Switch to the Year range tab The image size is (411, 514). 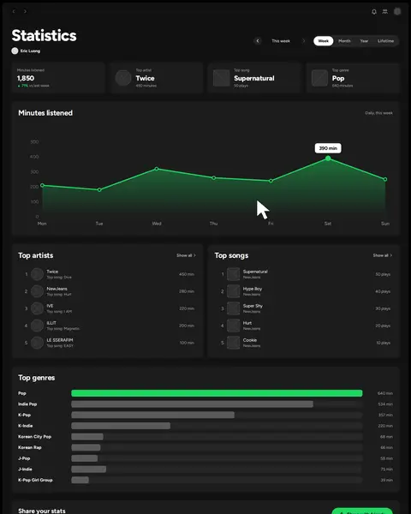(x=364, y=41)
